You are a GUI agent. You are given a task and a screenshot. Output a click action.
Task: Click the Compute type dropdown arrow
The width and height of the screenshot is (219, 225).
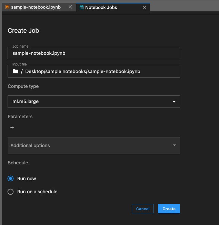[174, 102]
